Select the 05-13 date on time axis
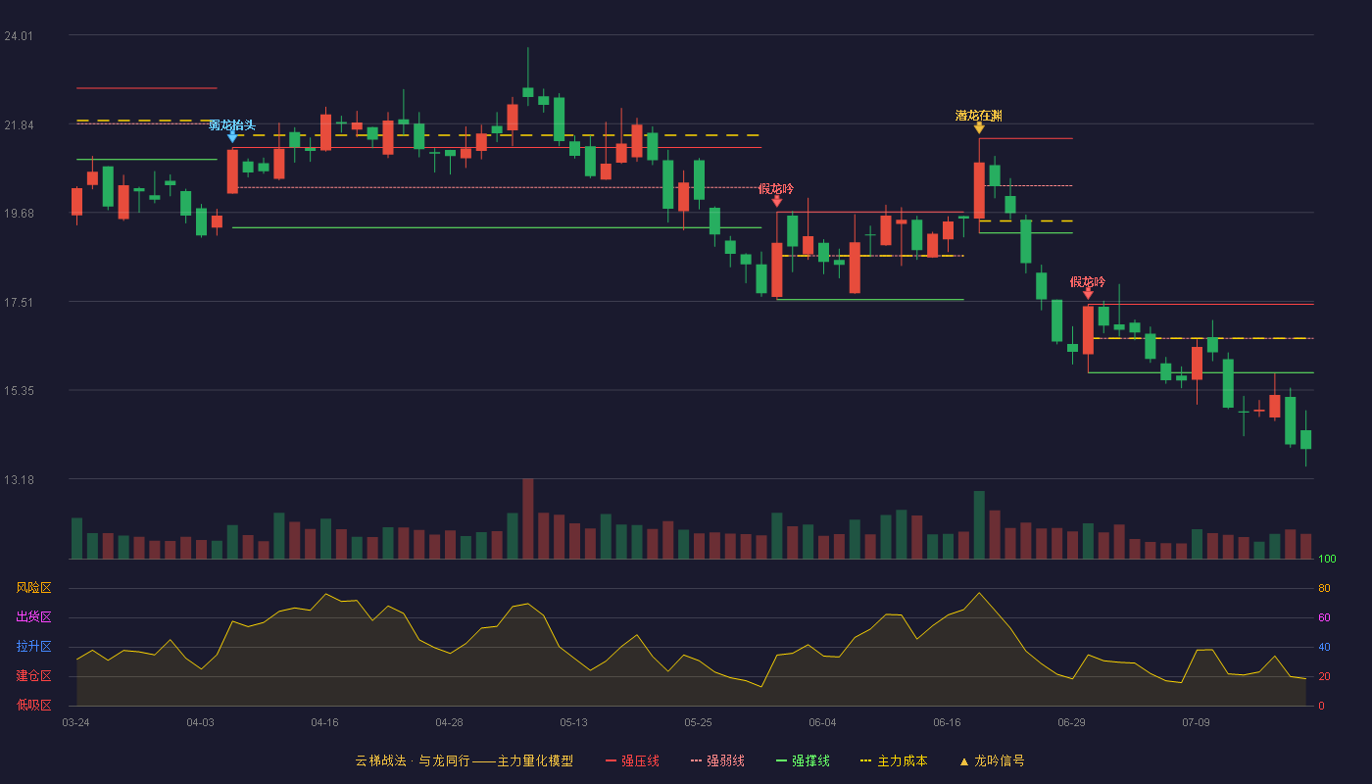Image resolution: width=1372 pixels, height=784 pixels. [x=573, y=722]
